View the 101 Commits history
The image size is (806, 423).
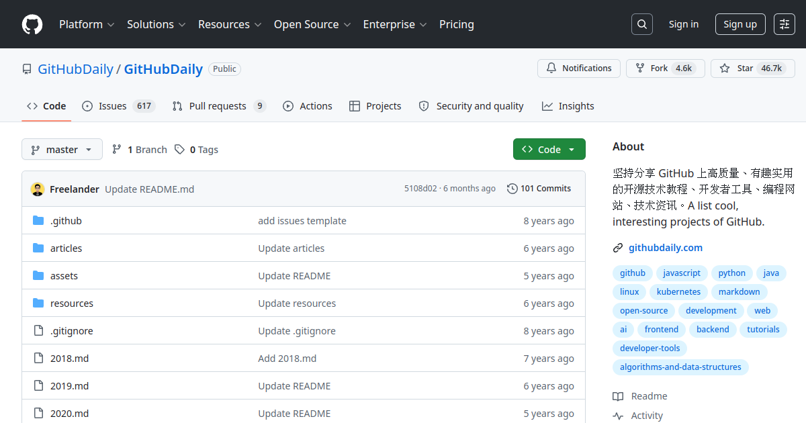pos(539,189)
